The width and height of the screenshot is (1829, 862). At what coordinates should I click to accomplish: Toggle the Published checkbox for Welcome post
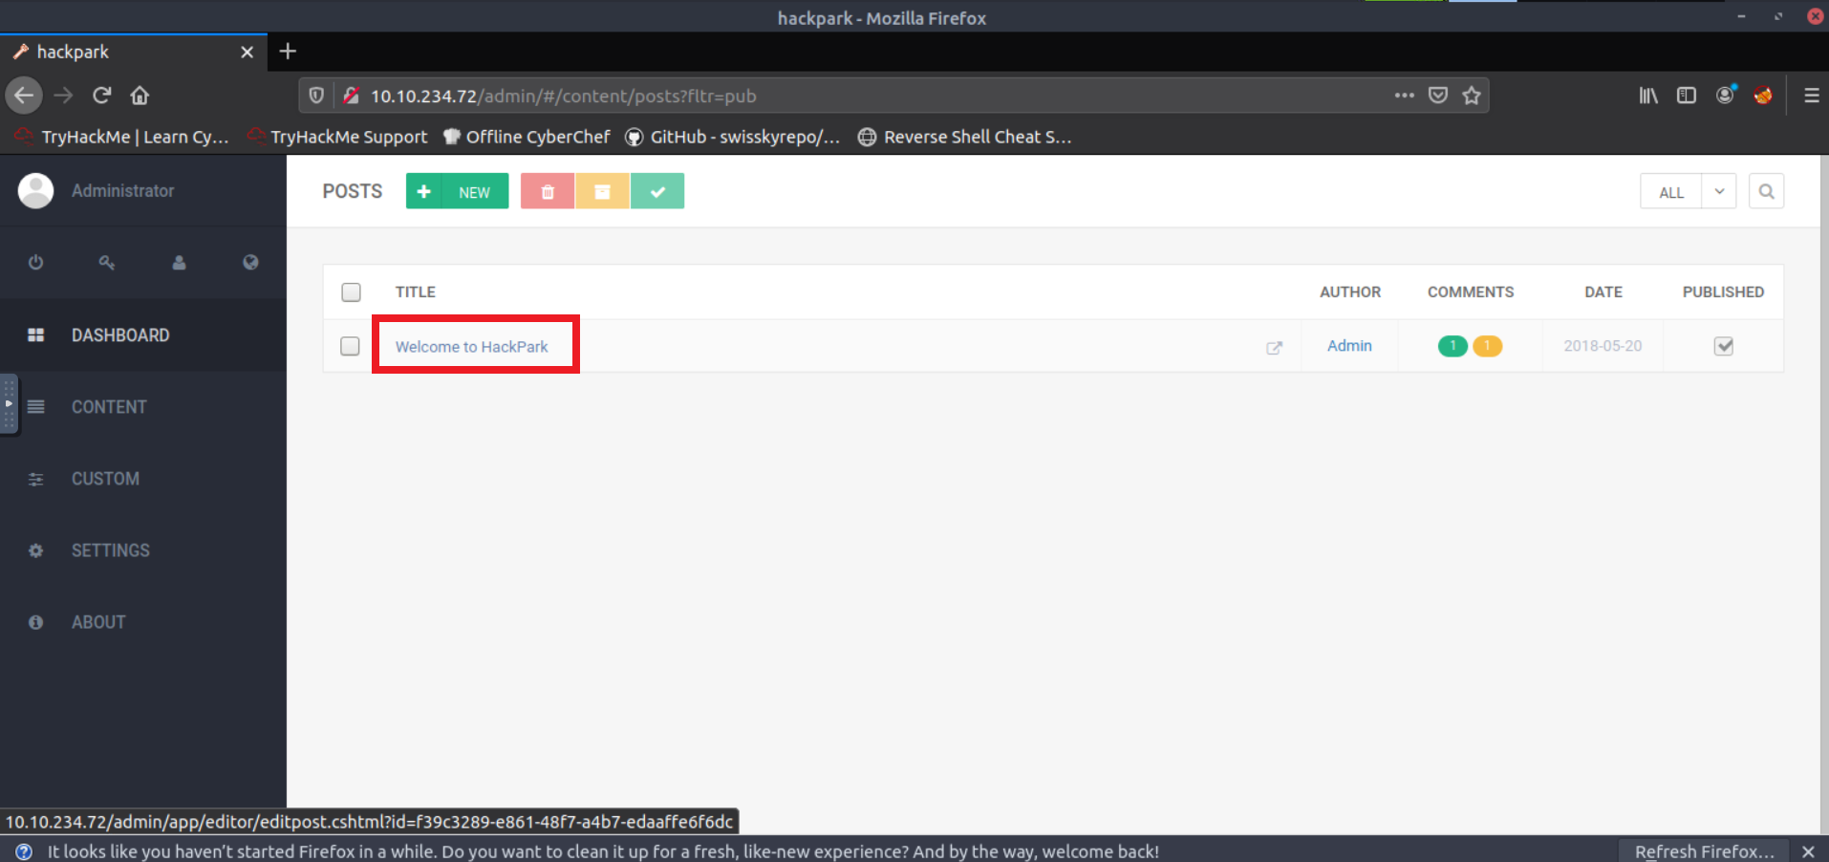1723,346
